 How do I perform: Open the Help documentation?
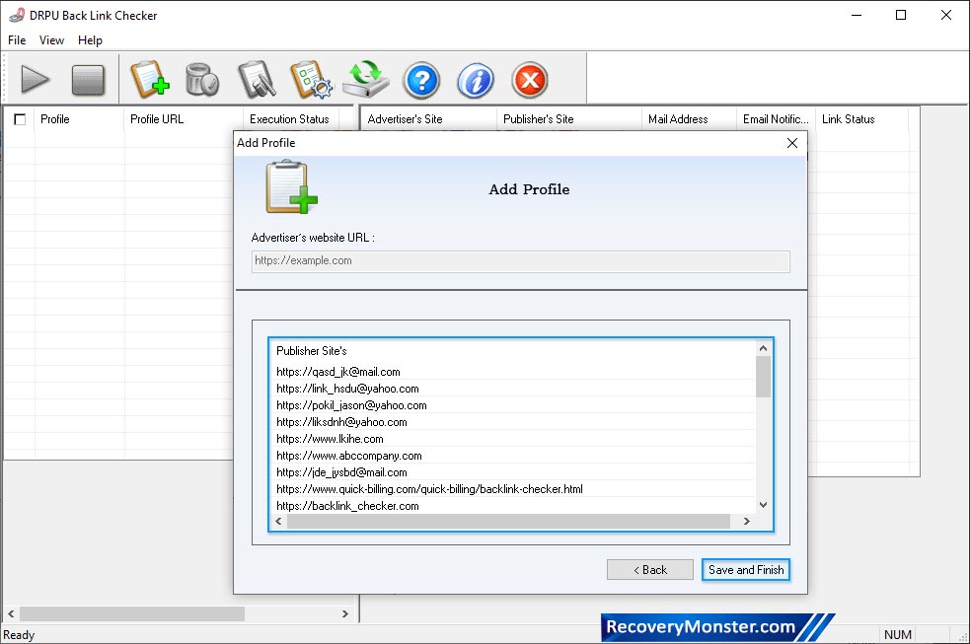click(x=421, y=80)
